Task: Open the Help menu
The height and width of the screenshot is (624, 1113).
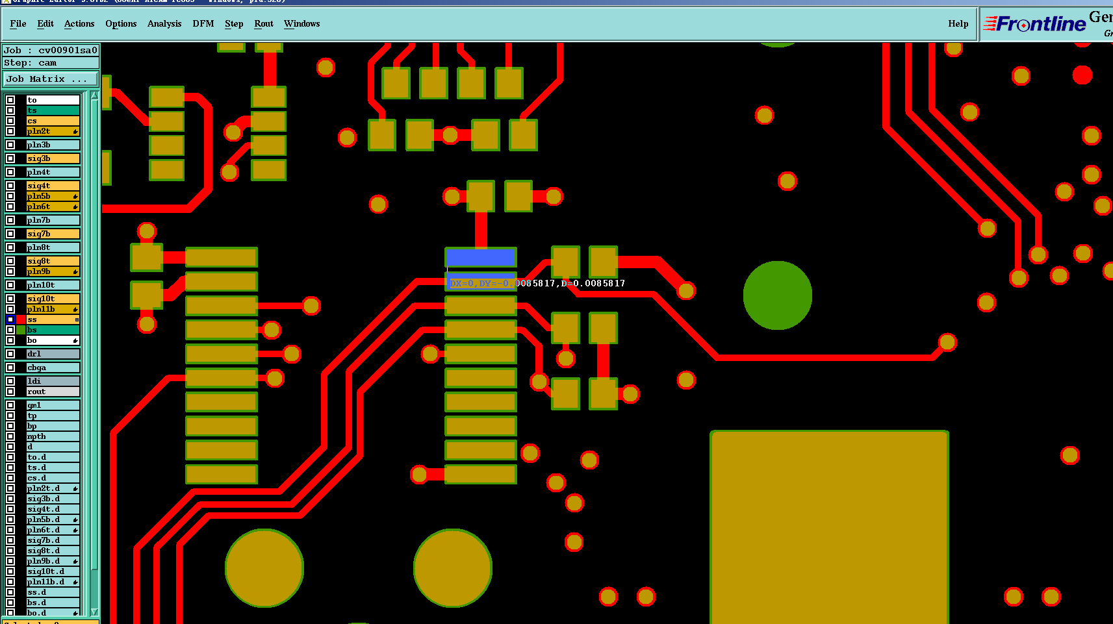Action: click(x=958, y=24)
